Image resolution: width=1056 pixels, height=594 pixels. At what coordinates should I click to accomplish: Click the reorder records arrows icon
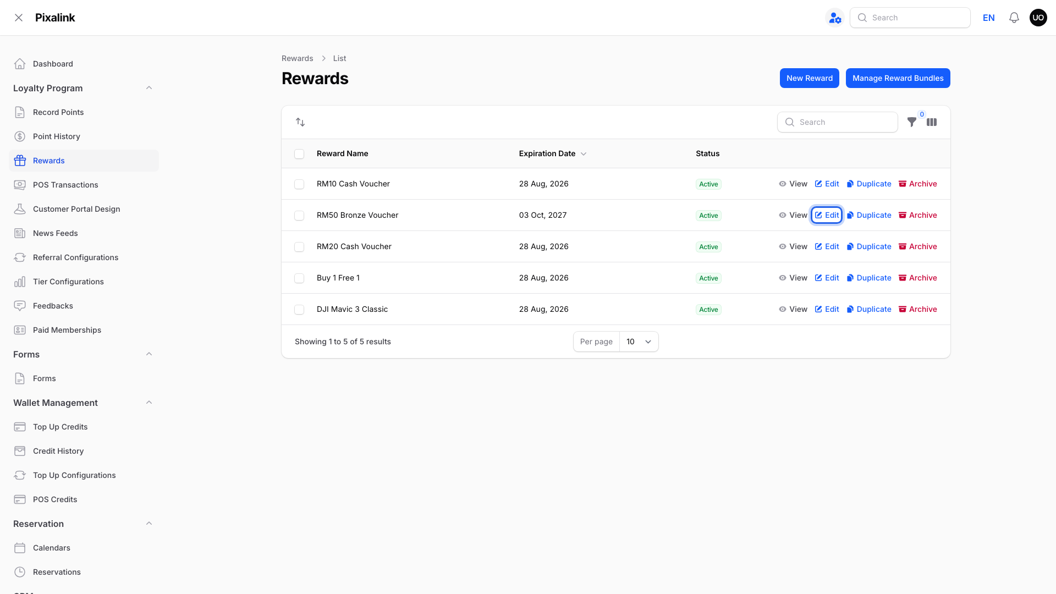(300, 122)
